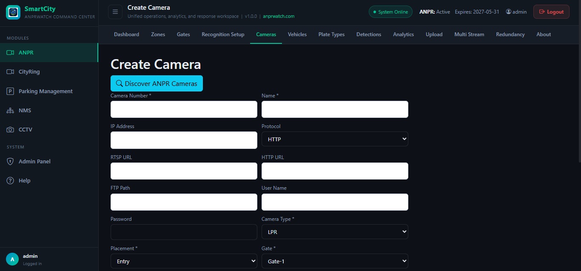
Task: Focus the IP Address field
Action: pyautogui.click(x=184, y=140)
